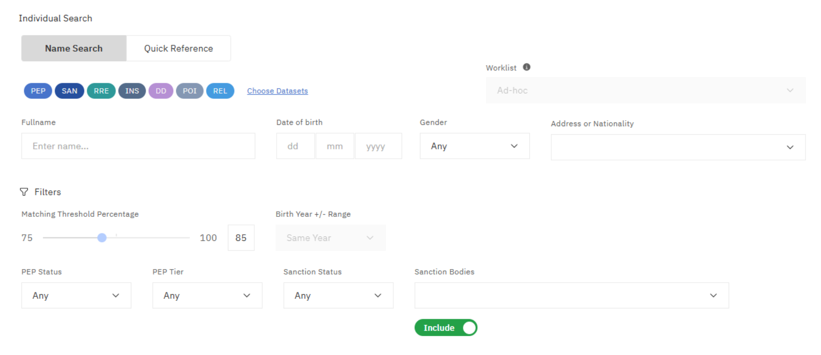Screen dimensions: 821x355
Task: Select the Name Search tab
Action: pyautogui.click(x=74, y=48)
